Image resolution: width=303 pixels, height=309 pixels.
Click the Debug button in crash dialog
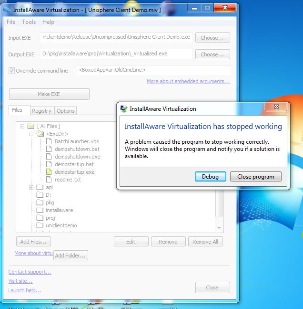pyautogui.click(x=210, y=177)
